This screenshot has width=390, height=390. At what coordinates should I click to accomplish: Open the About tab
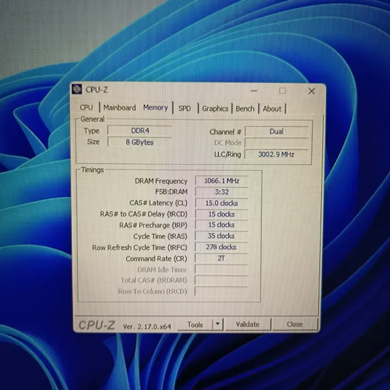[x=272, y=108]
